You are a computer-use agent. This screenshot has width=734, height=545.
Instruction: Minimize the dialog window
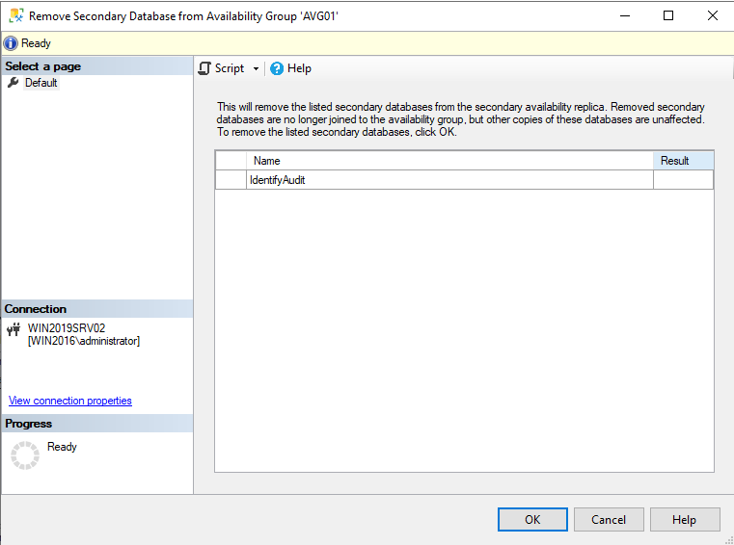pyautogui.click(x=625, y=16)
